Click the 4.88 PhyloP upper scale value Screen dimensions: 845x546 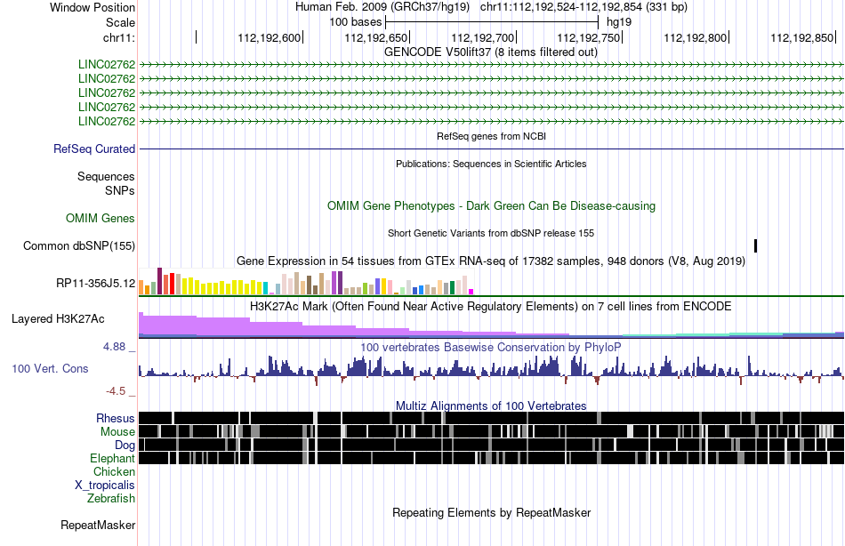coord(115,347)
